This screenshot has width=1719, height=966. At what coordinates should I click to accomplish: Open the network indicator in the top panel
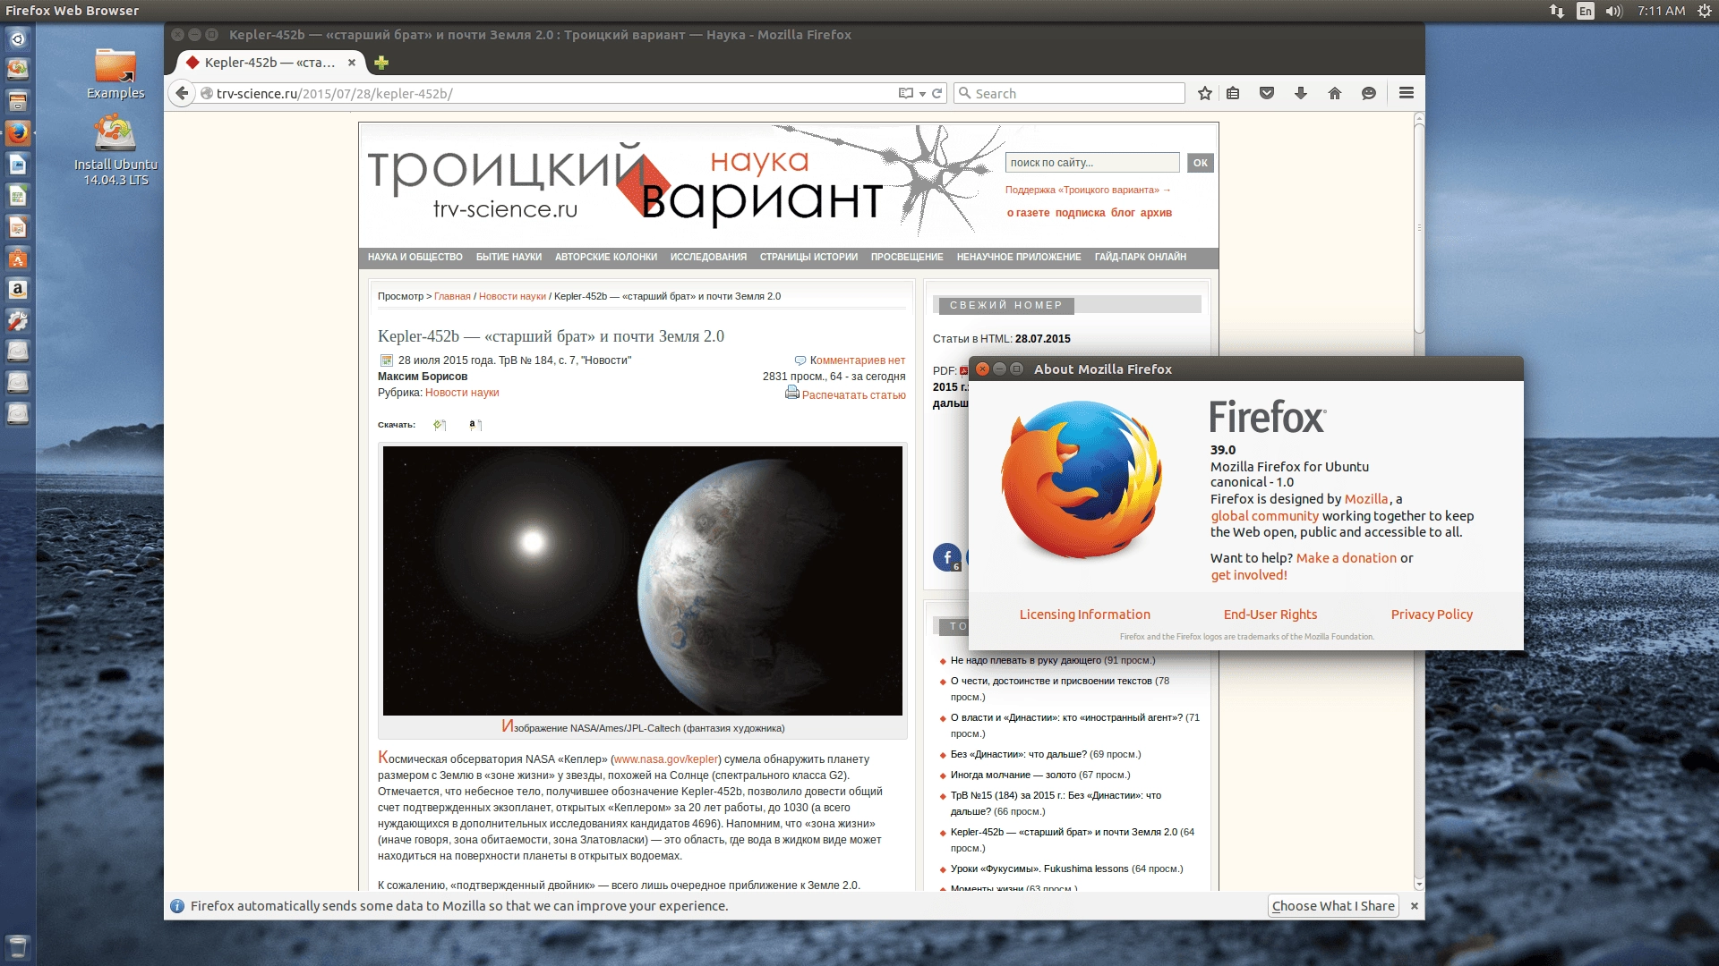click(x=1557, y=11)
